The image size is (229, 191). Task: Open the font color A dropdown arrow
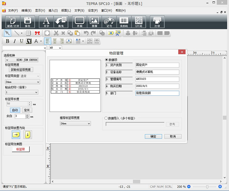click(41, 41)
